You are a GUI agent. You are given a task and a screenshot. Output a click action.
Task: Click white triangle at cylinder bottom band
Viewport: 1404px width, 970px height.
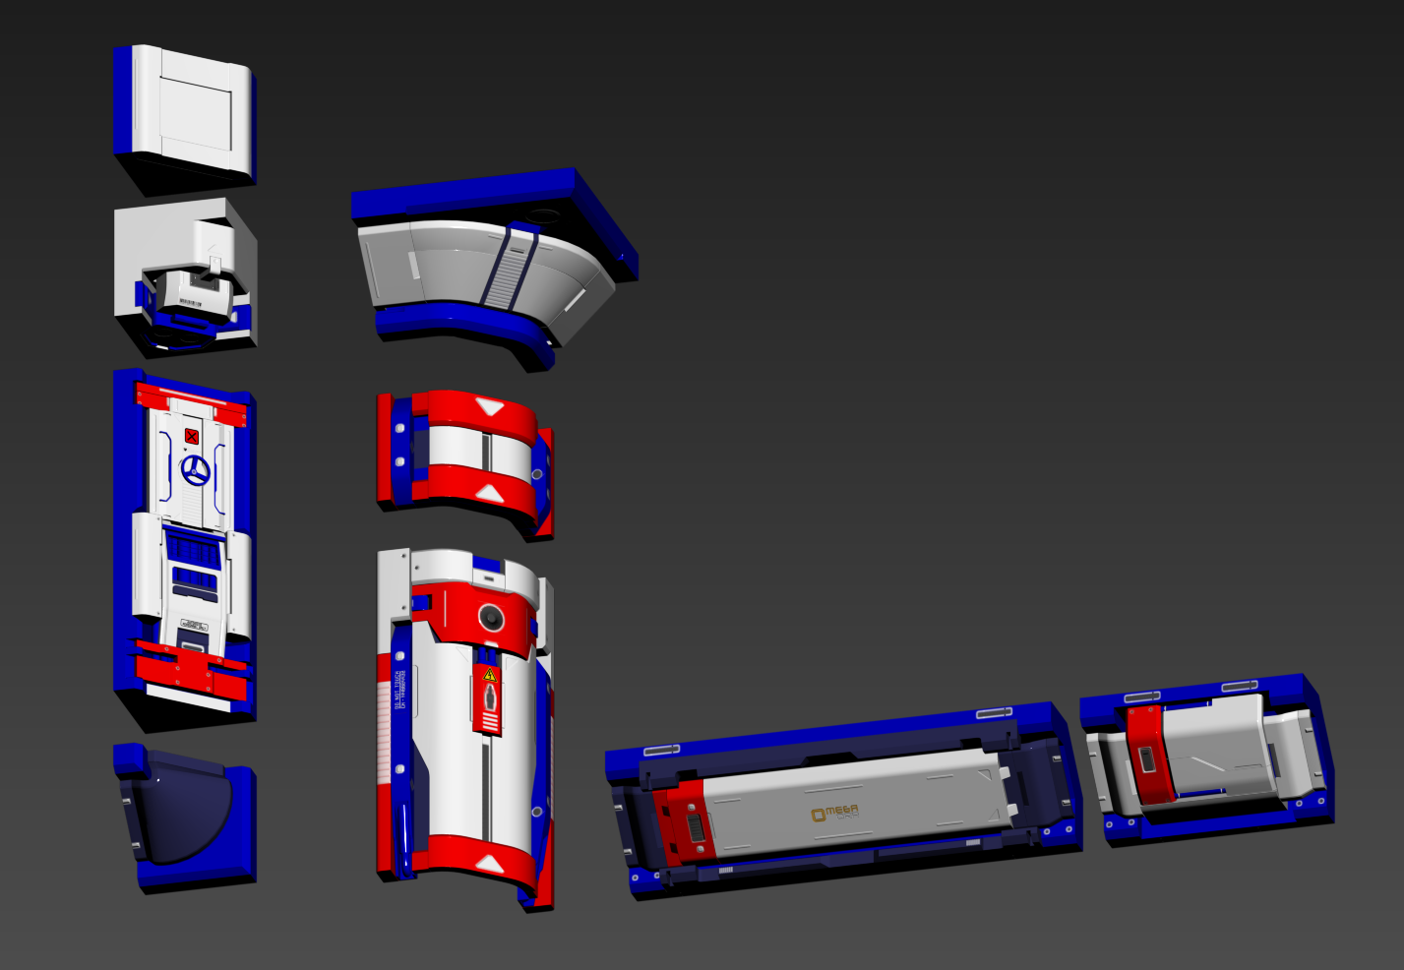tap(489, 863)
